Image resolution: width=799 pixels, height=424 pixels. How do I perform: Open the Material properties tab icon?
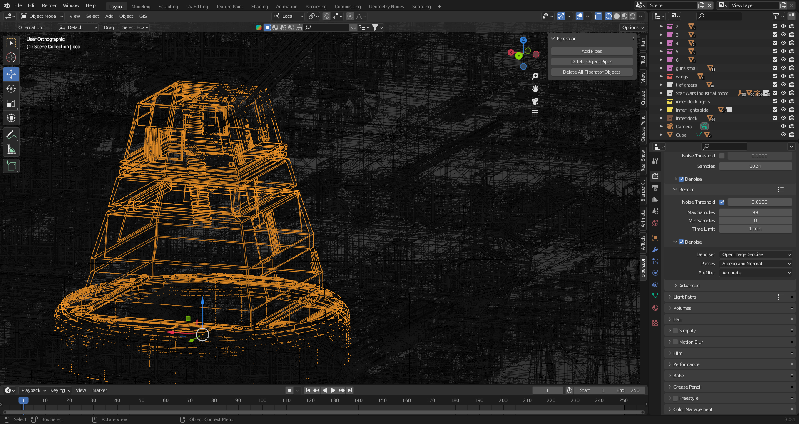coord(655,308)
